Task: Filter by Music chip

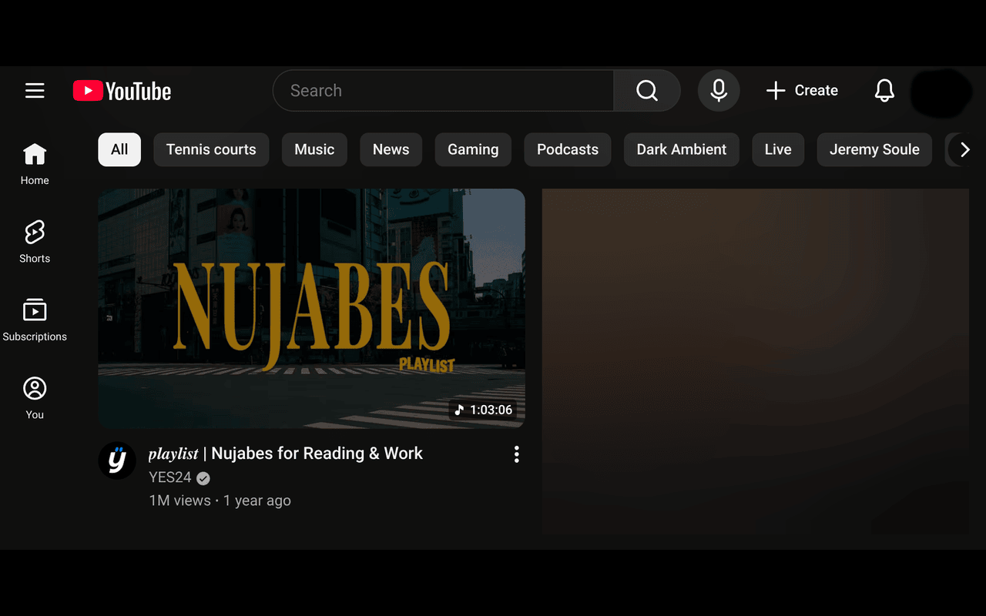Action: pos(314,149)
